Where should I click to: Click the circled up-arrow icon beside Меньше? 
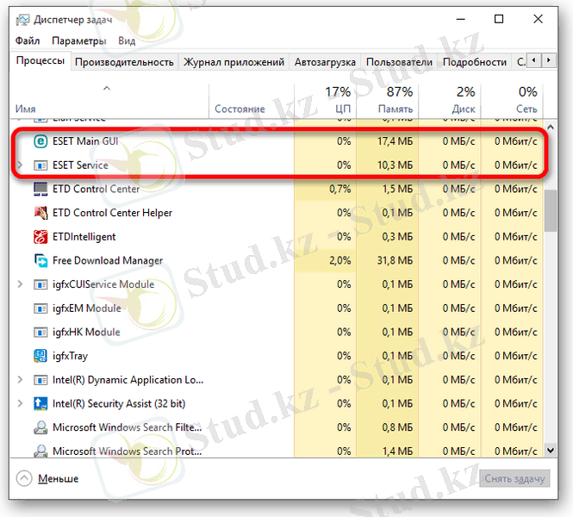pyautogui.click(x=24, y=478)
